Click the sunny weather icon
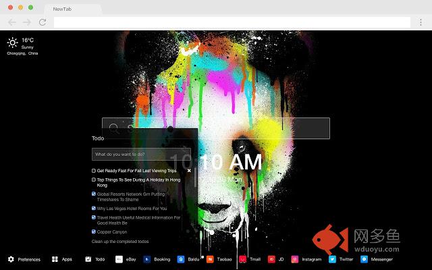The height and width of the screenshot is (270, 432). coord(13,43)
